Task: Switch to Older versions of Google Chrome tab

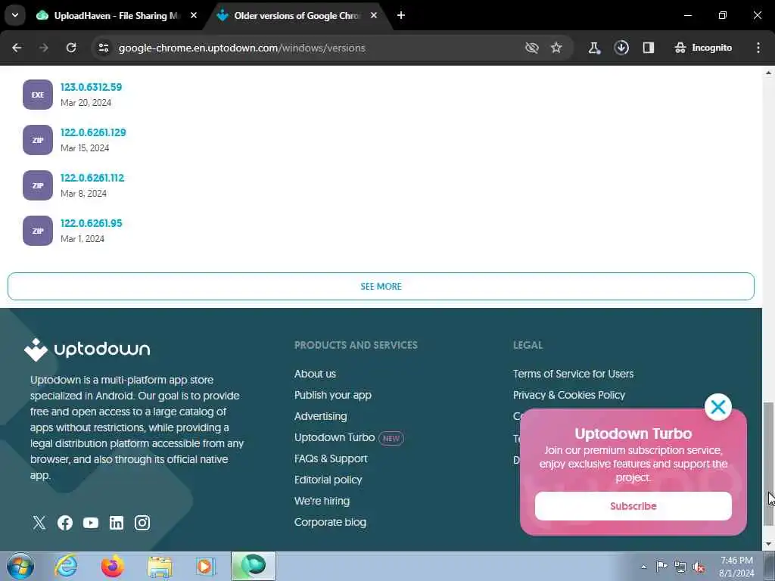Action: [297, 16]
